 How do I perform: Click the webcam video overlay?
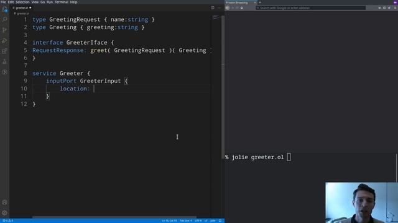coord(361,203)
